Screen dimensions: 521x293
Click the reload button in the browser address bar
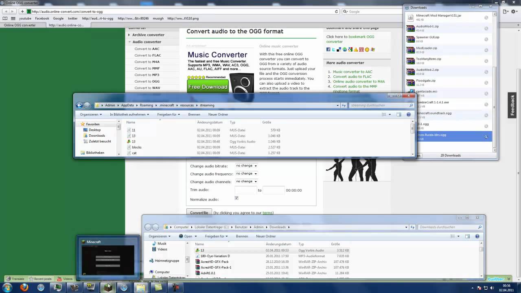click(336, 11)
